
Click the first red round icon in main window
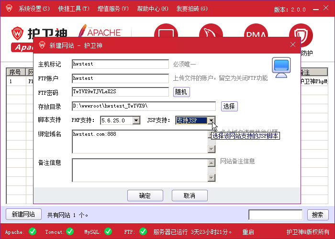pos(166,30)
